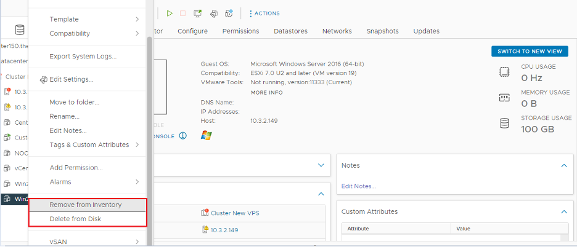Collapse the Notes panel
Screen dimensions: 577x247
563,165
